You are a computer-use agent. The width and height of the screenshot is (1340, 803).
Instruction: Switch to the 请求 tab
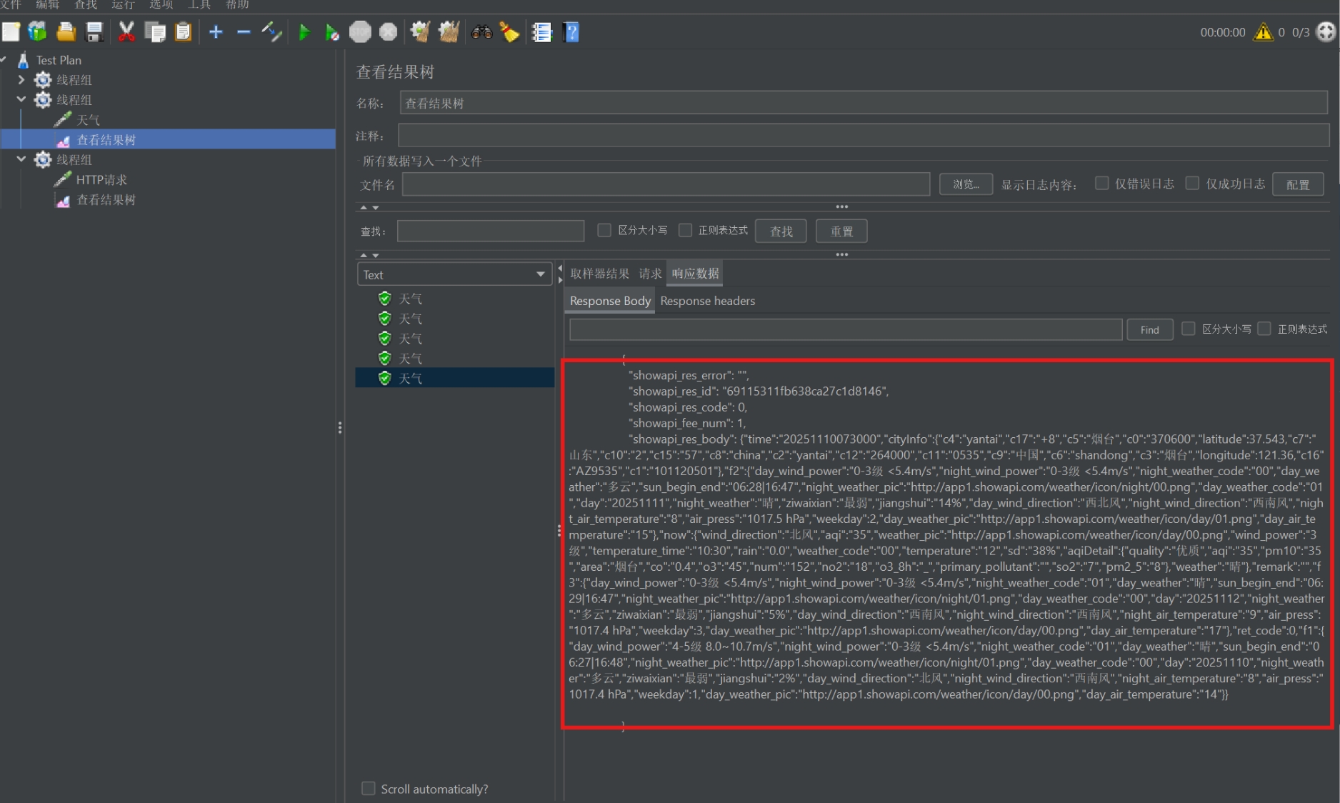point(650,274)
